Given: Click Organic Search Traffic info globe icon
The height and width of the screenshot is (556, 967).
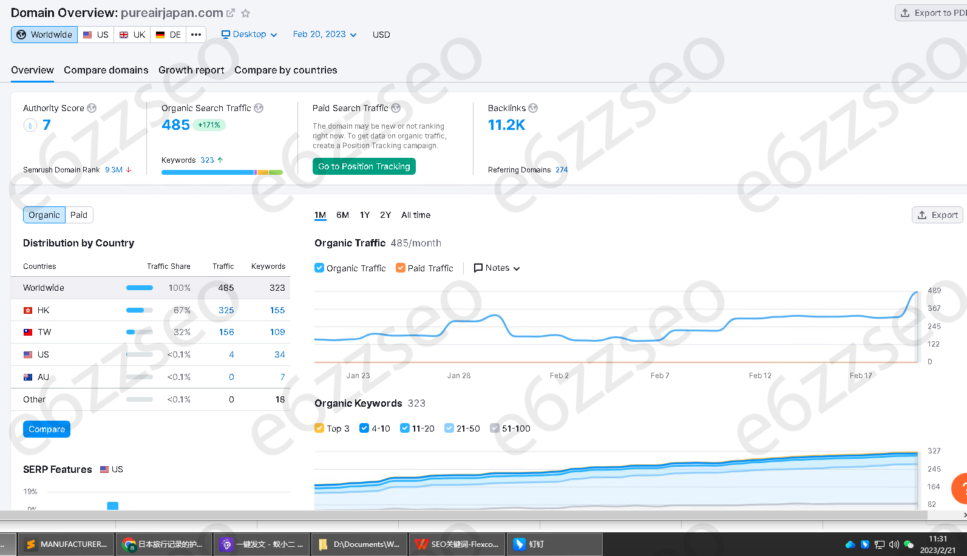Looking at the screenshot, I should click(x=259, y=108).
